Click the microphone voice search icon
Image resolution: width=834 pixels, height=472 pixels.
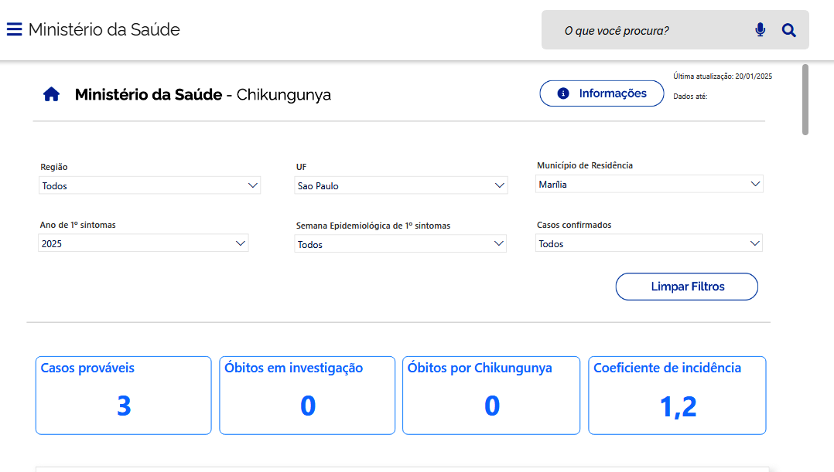pos(760,29)
